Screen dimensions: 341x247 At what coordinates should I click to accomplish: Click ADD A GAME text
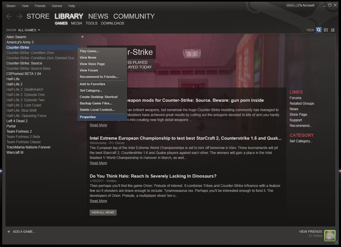[24, 232]
